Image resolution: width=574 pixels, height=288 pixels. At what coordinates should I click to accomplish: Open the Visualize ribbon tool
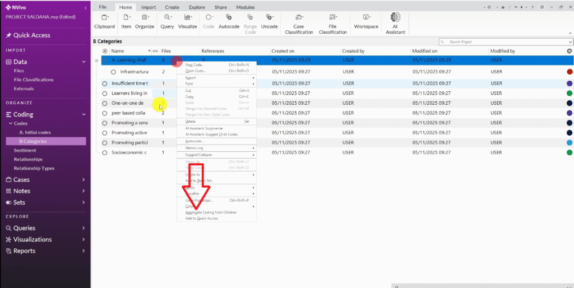187,21
